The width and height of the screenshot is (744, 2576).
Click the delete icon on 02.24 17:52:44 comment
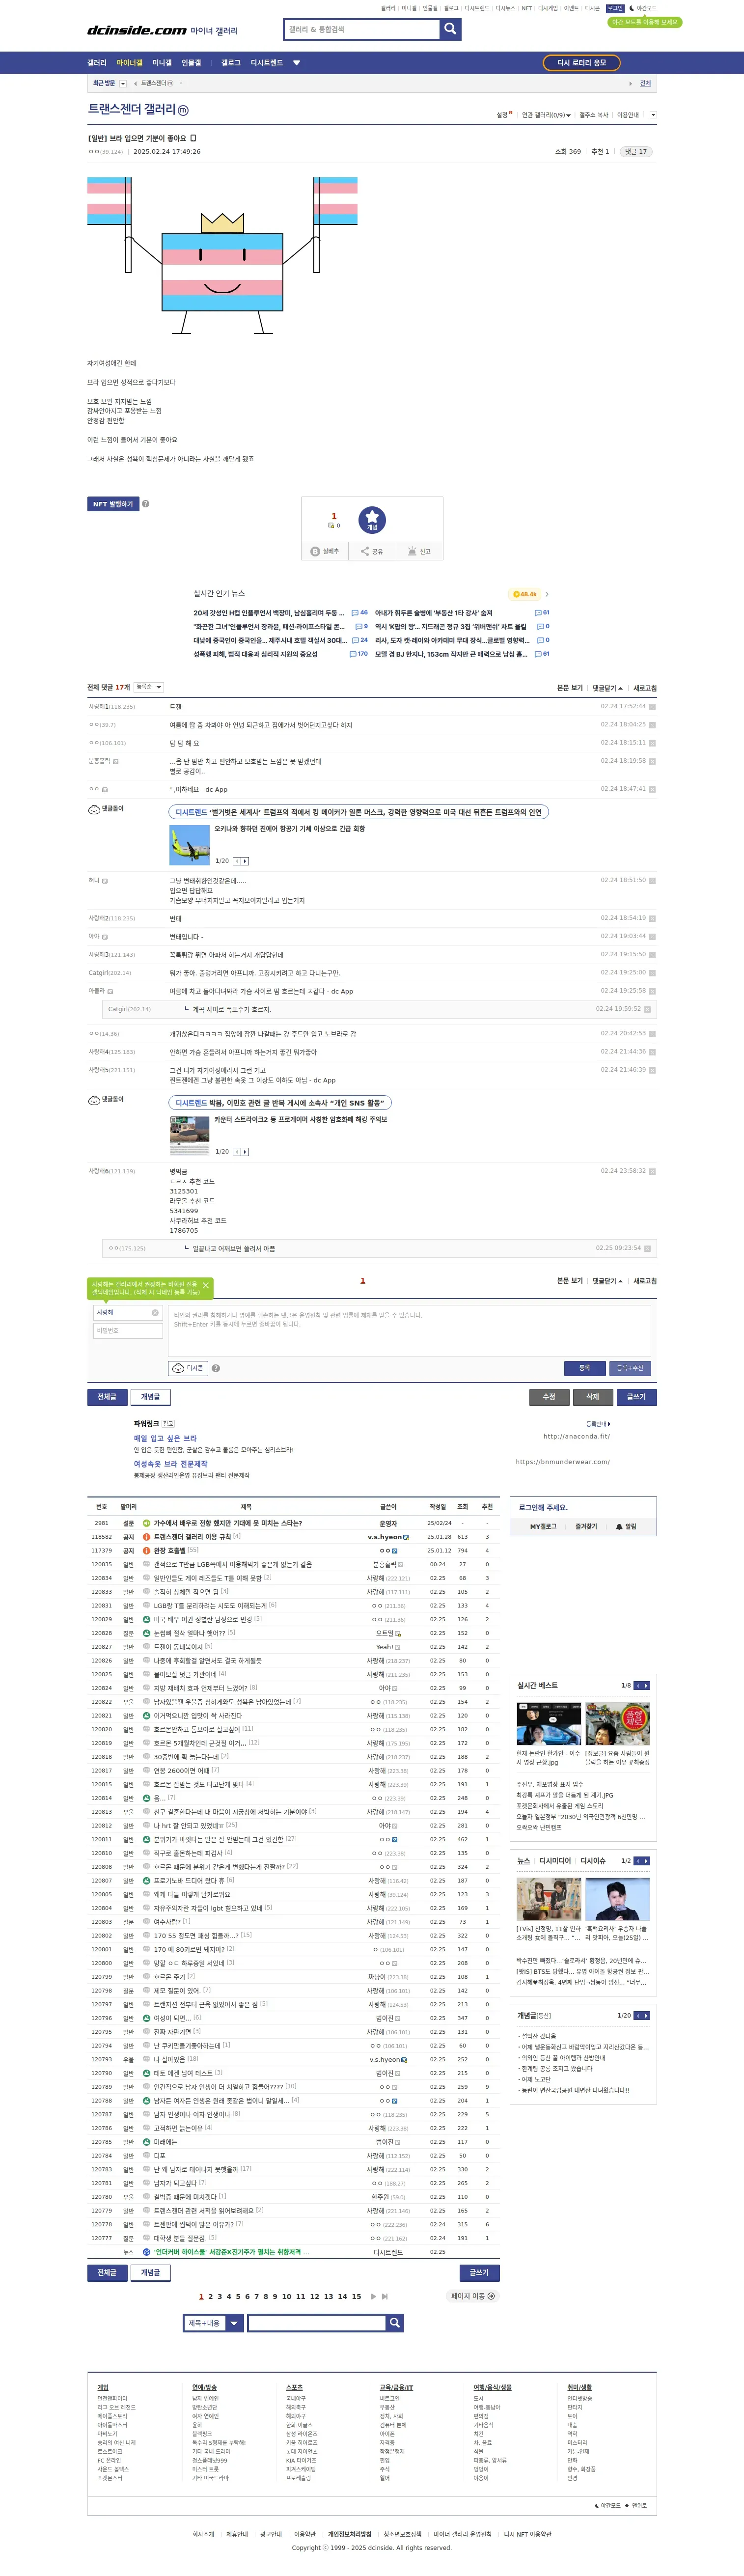pos(653,707)
